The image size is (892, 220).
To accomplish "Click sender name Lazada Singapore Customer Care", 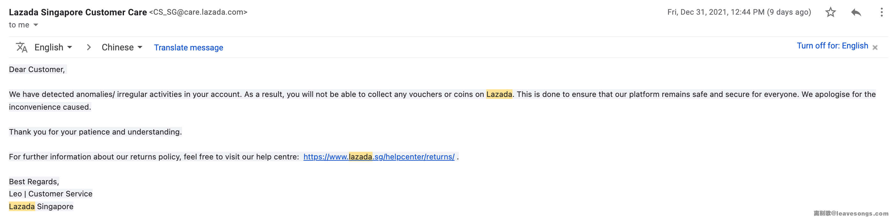I will coord(78,12).
